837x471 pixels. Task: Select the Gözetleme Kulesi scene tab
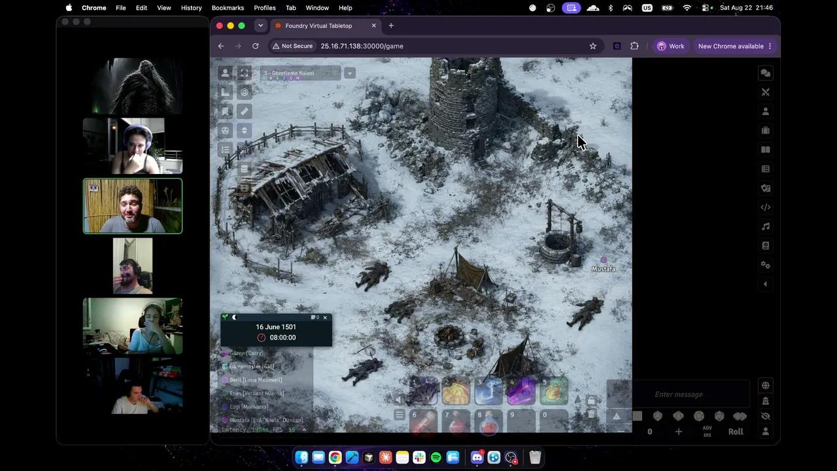pyautogui.click(x=301, y=73)
